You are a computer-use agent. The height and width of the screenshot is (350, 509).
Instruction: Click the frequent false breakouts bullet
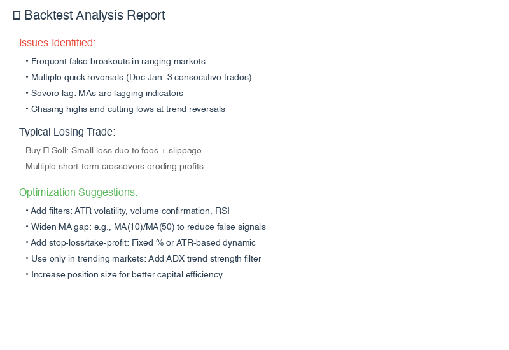tap(118, 62)
